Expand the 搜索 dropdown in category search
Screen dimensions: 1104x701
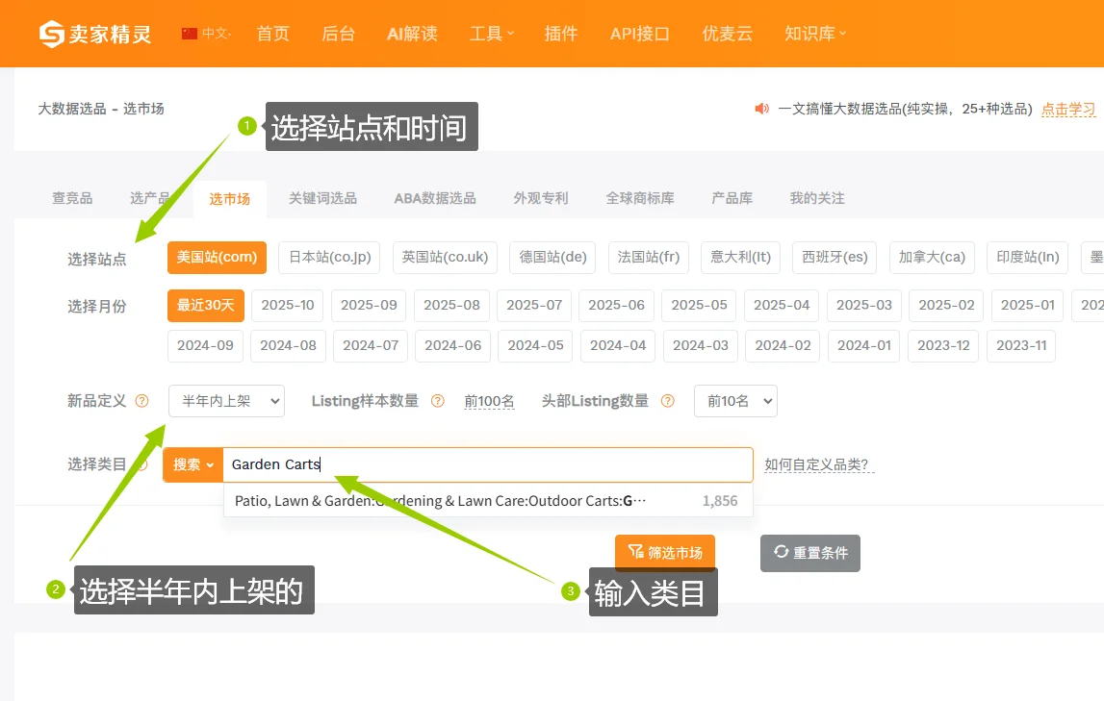pos(193,464)
